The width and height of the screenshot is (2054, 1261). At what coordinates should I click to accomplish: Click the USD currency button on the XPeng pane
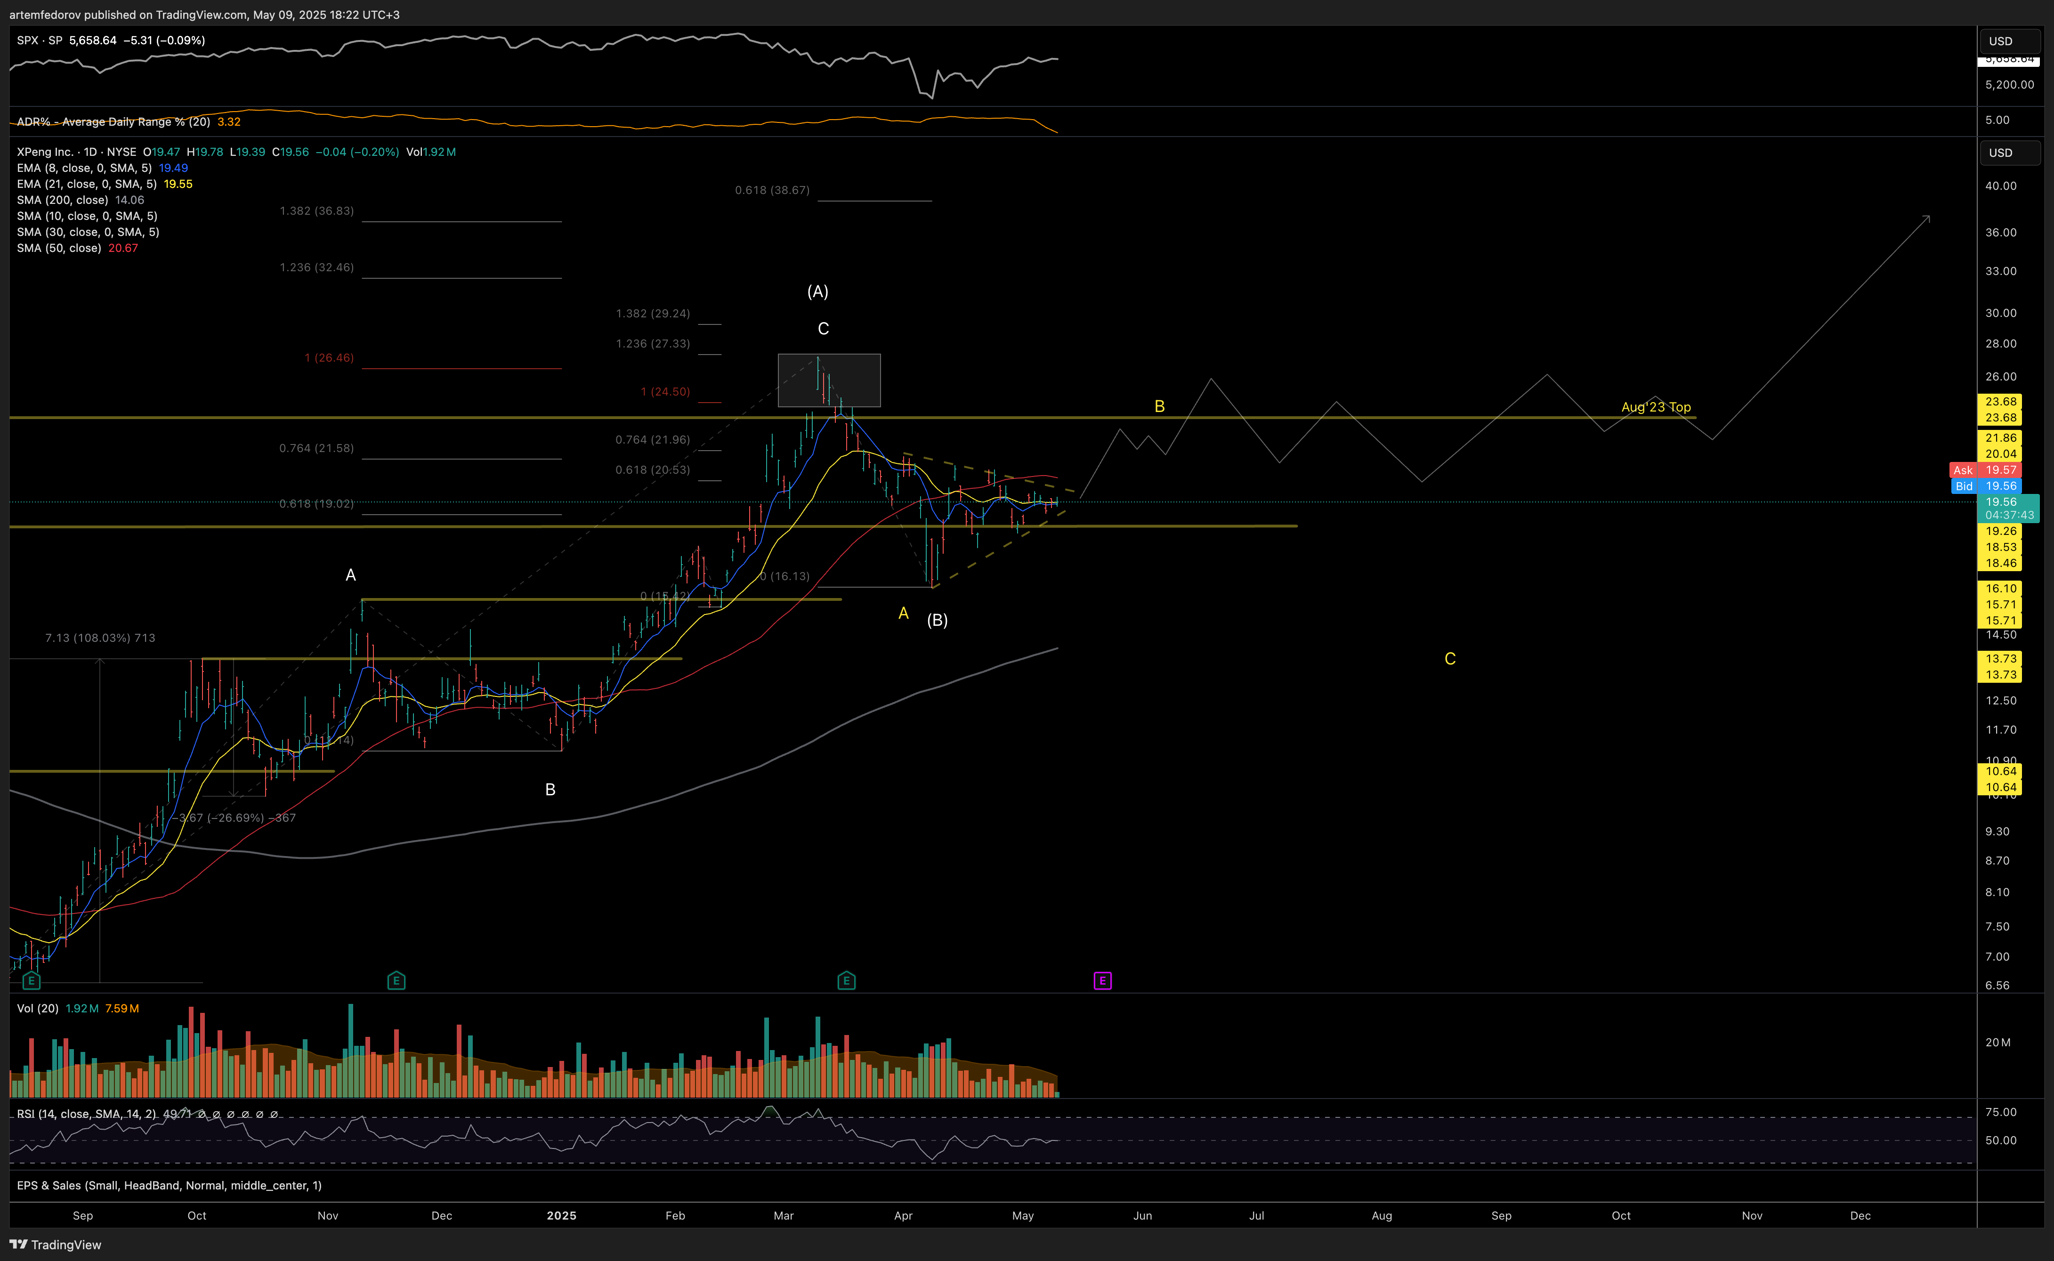(x=2010, y=153)
